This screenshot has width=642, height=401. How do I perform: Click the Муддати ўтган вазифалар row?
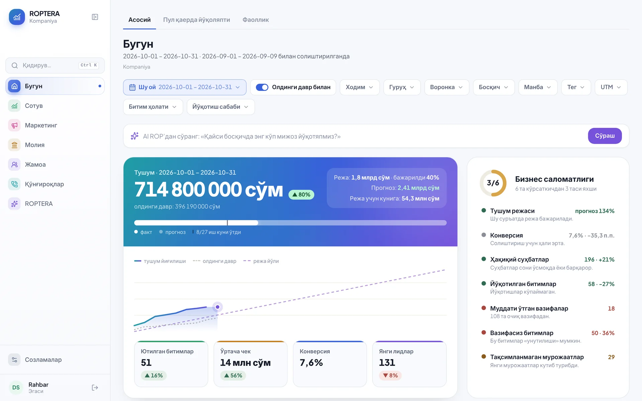[548, 312]
